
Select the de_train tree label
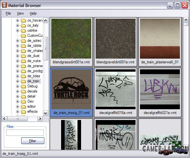(x=34, y=81)
